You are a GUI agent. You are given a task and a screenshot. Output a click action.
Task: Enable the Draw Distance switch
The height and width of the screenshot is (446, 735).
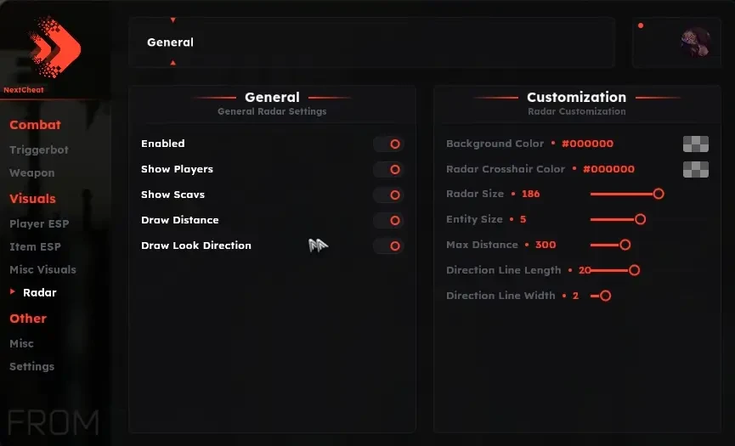(388, 220)
